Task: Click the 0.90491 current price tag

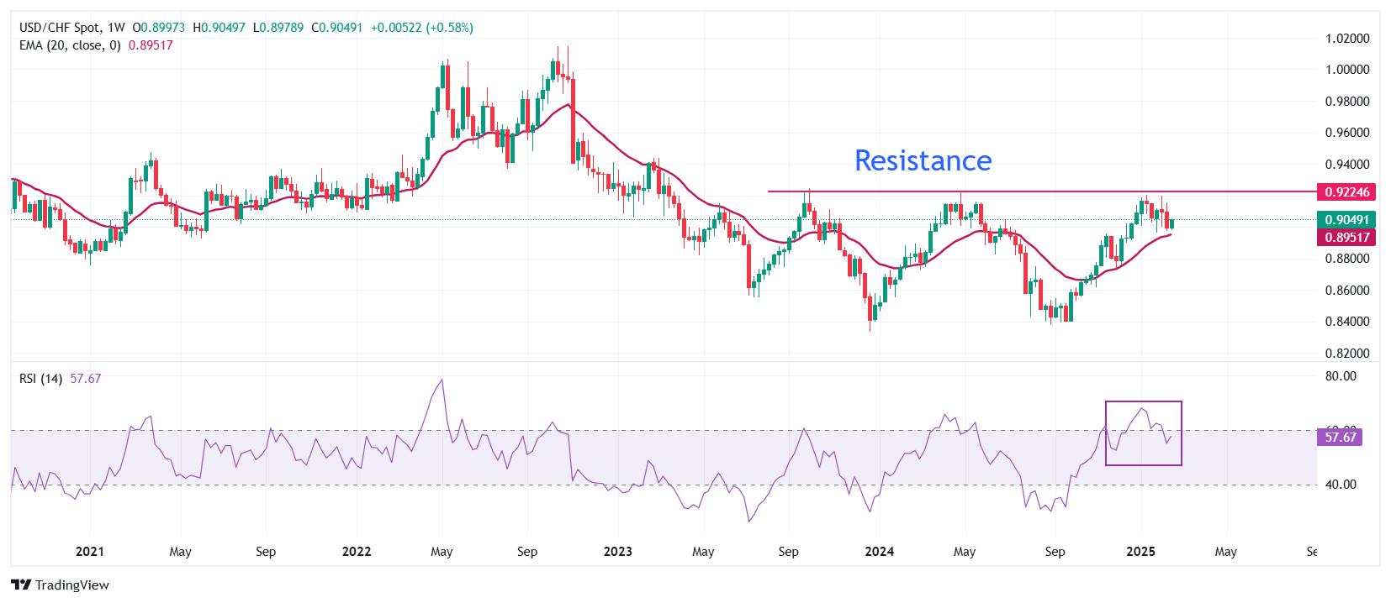Action: [1347, 220]
